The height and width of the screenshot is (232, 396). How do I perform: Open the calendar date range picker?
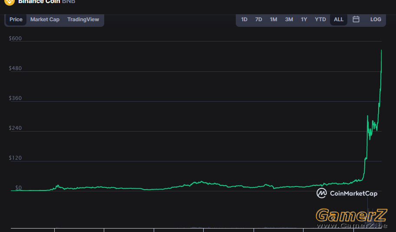pyautogui.click(x=356, y=19)
